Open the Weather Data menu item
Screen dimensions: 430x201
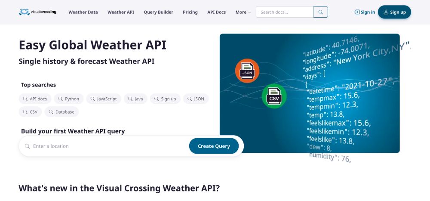click(83, 12)
